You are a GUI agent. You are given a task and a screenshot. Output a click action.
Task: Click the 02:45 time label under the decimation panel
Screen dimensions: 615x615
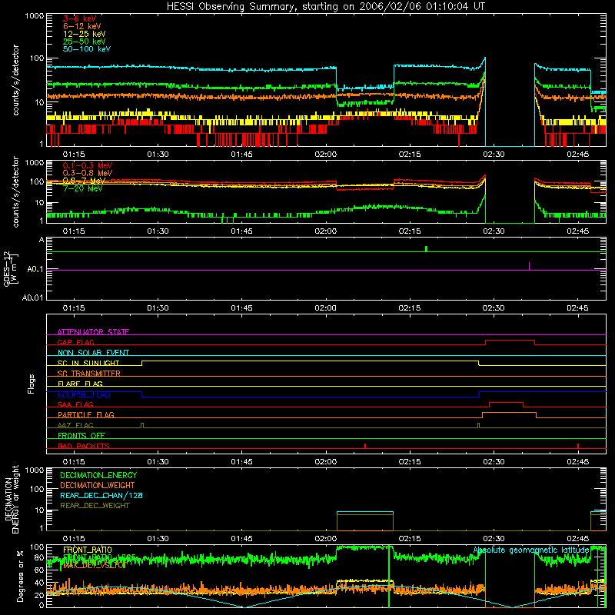click(x=578, y=539)
